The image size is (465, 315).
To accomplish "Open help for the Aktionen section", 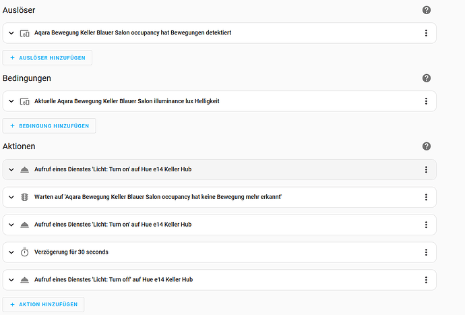I will 426,146.
